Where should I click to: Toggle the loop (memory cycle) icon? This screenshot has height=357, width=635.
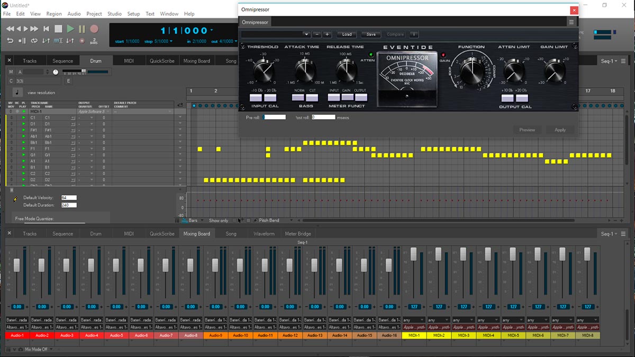tap(34, 41)
